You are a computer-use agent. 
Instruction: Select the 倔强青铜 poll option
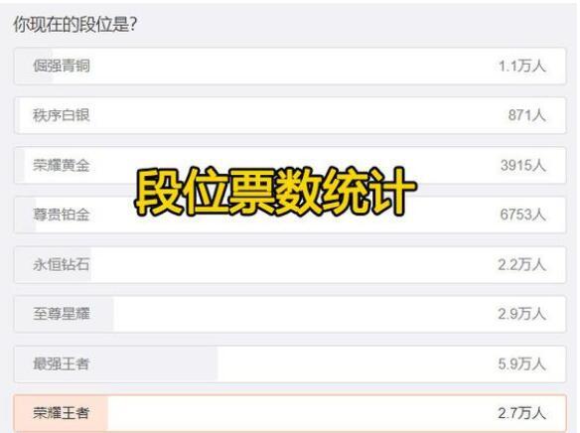point(290,67)
